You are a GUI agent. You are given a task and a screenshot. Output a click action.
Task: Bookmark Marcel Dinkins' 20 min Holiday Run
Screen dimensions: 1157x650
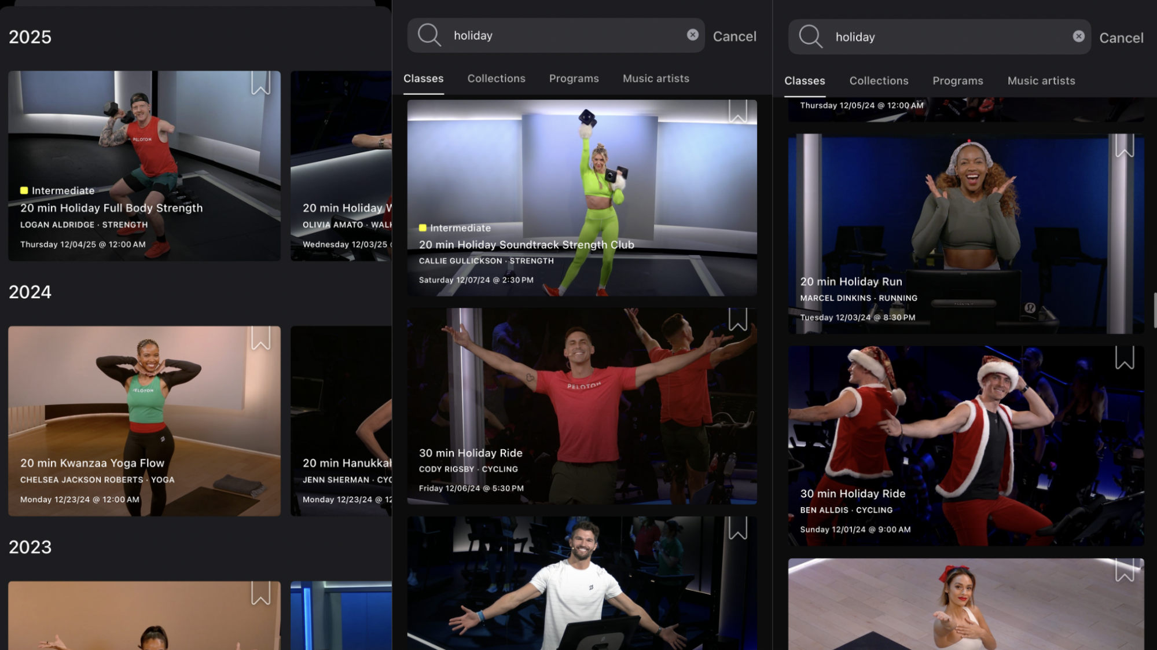point(1124,146)
